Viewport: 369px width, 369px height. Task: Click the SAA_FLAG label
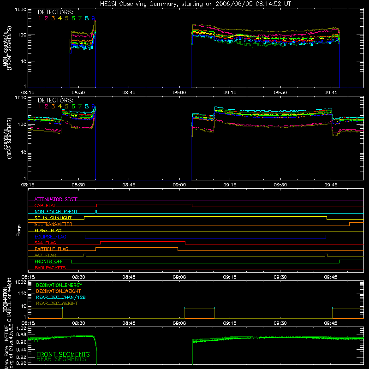45,243
